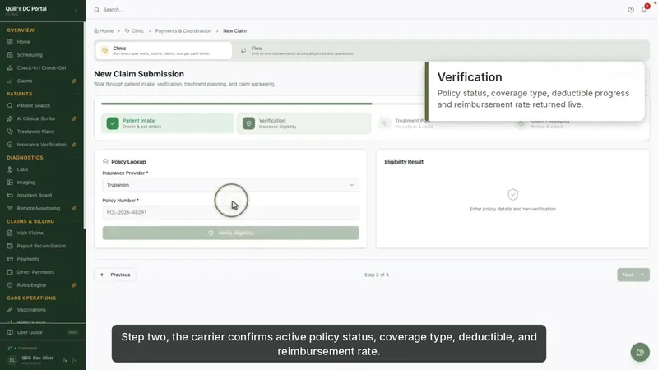Focus the Policy Number field
This screenshot has width=658, height=370.
(x=230, y=212)
